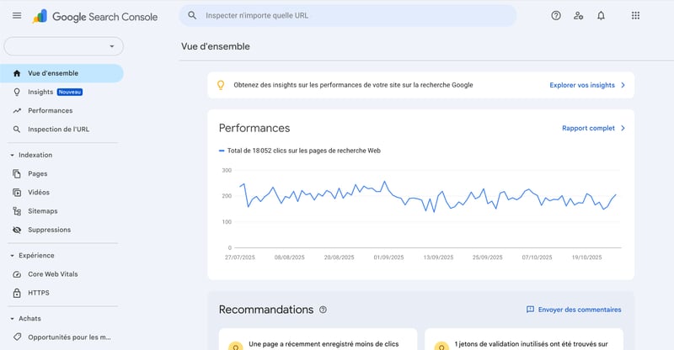Image resolution: width=674 pixels, height=350 pixels.
Task: Click the lightbulb icon beside Insights
Action: point(17,92)
